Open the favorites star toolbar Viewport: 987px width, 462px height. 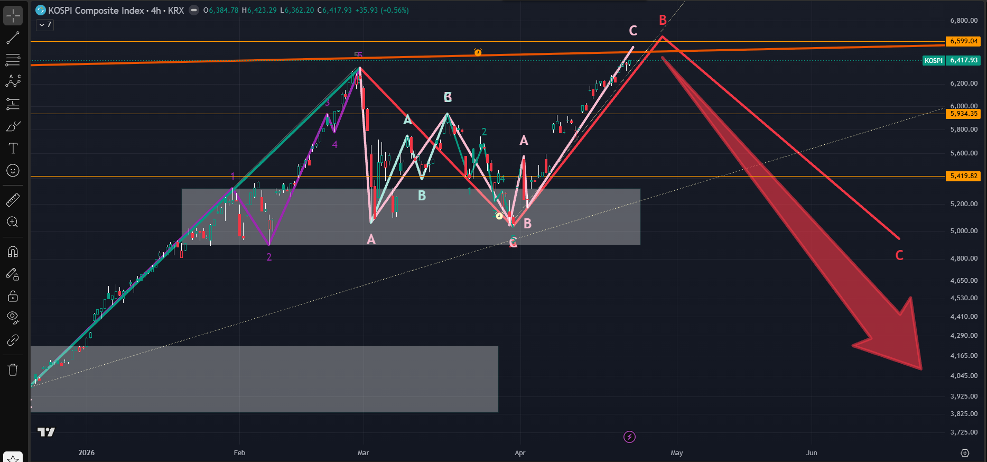click(x=13, y=458)
